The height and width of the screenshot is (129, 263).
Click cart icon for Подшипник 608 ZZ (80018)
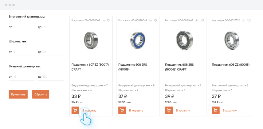point(216,110)
